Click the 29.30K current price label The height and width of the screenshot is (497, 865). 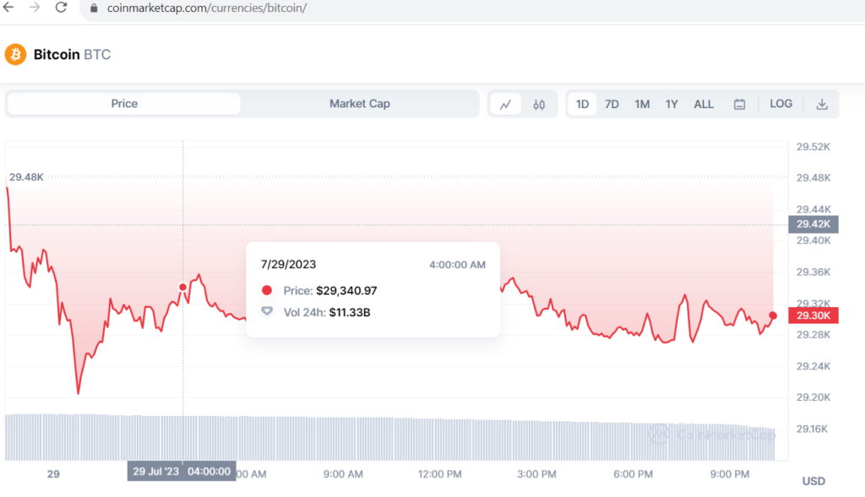point(812,316)
